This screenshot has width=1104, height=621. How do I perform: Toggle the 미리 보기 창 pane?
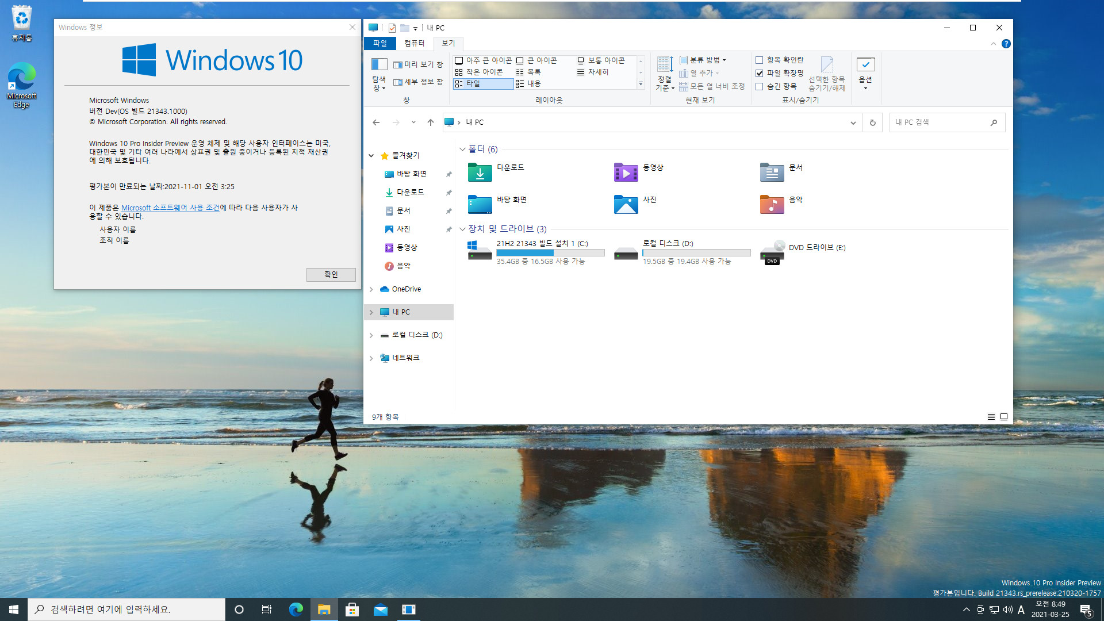(x=418, y=64)
